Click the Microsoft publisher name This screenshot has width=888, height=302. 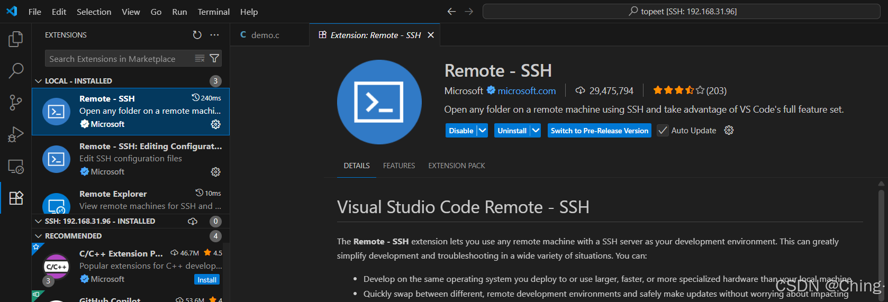464,91
